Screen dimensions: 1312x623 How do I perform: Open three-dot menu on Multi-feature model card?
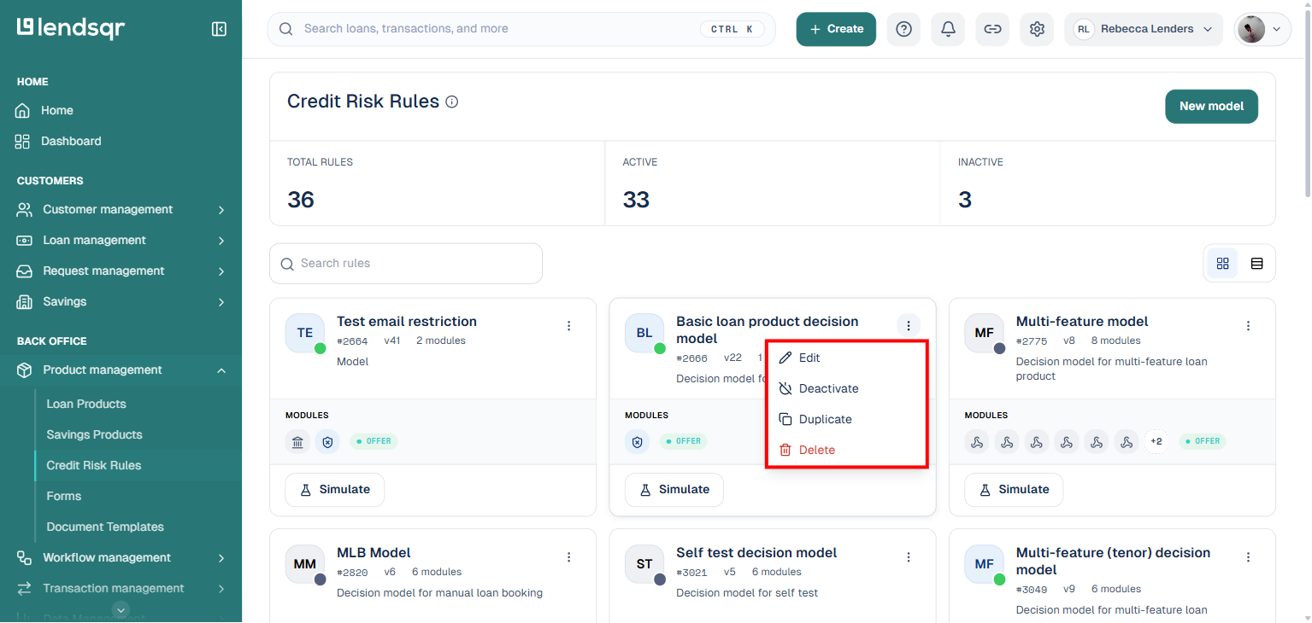pyautogui.click(x=1248, y=325)
